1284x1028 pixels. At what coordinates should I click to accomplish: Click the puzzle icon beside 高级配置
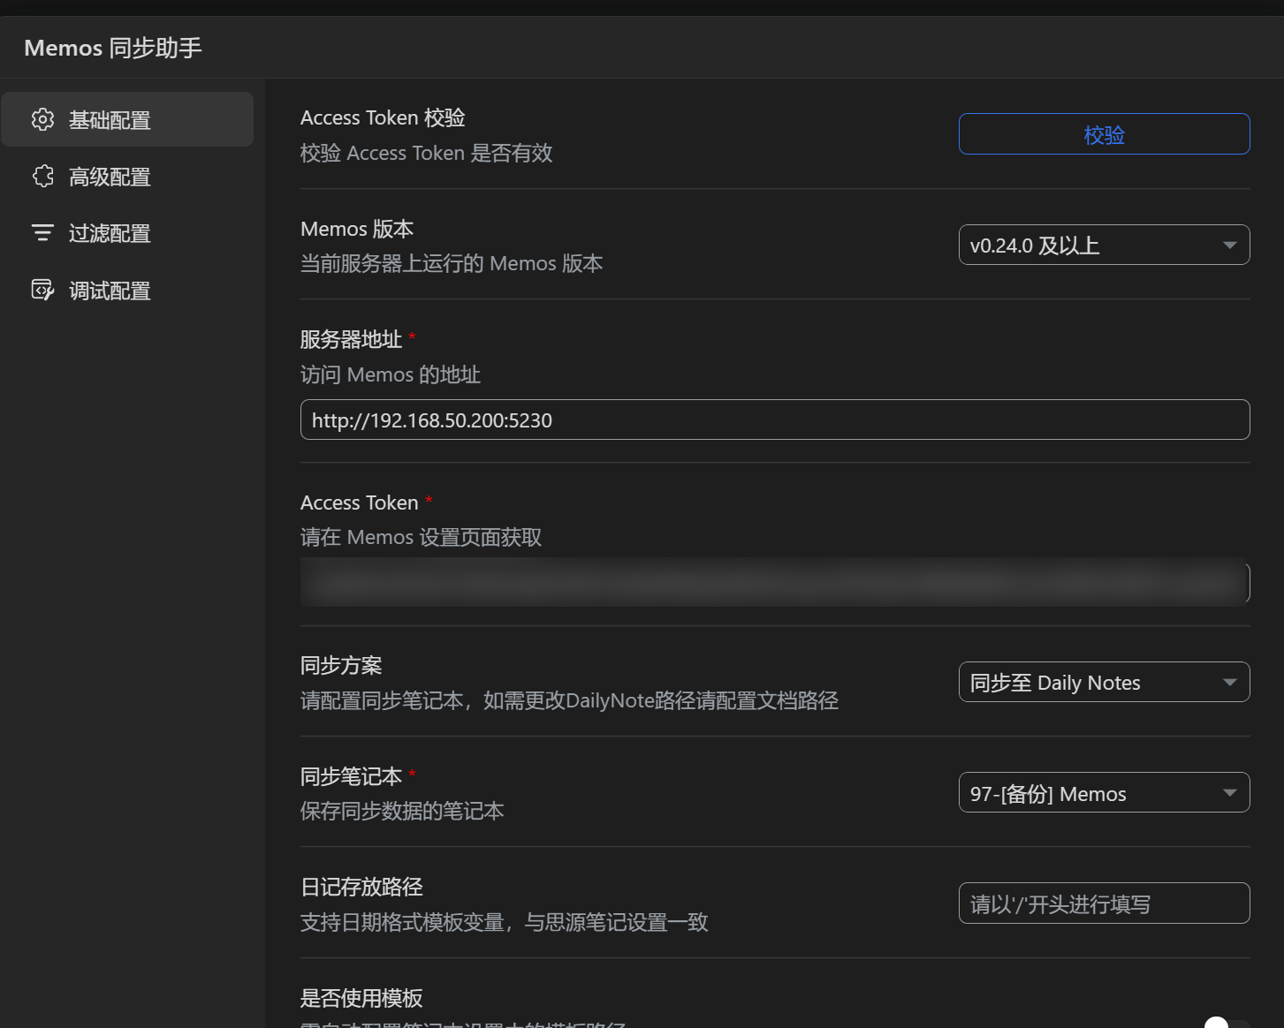coord(42,177)
